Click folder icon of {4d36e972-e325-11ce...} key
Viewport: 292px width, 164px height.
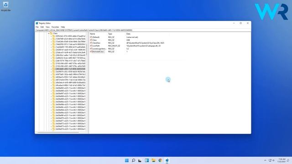[x=54, y=123]
